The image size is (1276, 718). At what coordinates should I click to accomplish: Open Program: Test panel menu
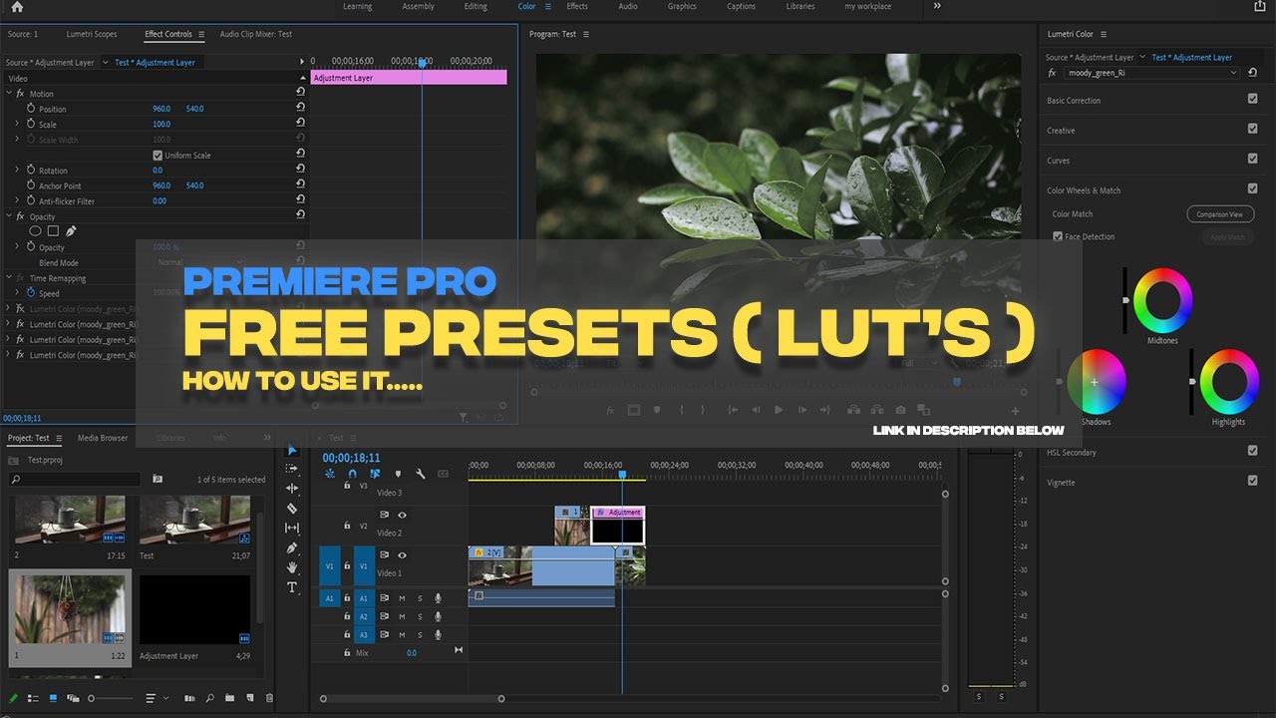coord(586,34)
